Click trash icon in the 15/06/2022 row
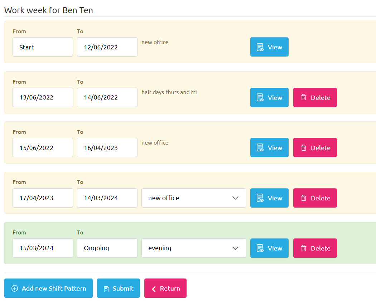This screenshot has height=301, width=376. pyautogui.click(x=304, y=148)
